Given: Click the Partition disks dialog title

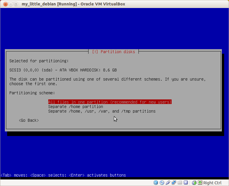Looking at the screenshot, I should coord(113,52).
